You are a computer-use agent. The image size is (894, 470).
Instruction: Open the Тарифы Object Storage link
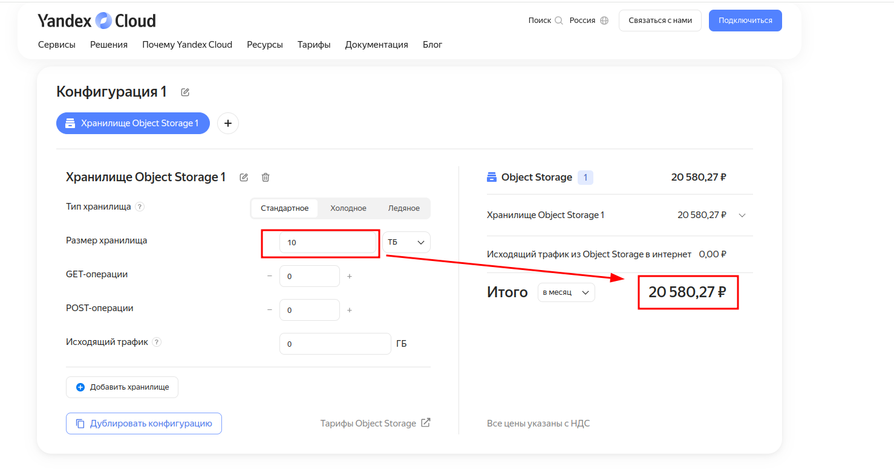point(368,423)
